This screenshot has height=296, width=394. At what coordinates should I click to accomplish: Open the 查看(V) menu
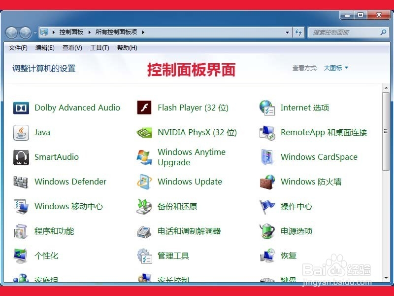pos(72,47)
